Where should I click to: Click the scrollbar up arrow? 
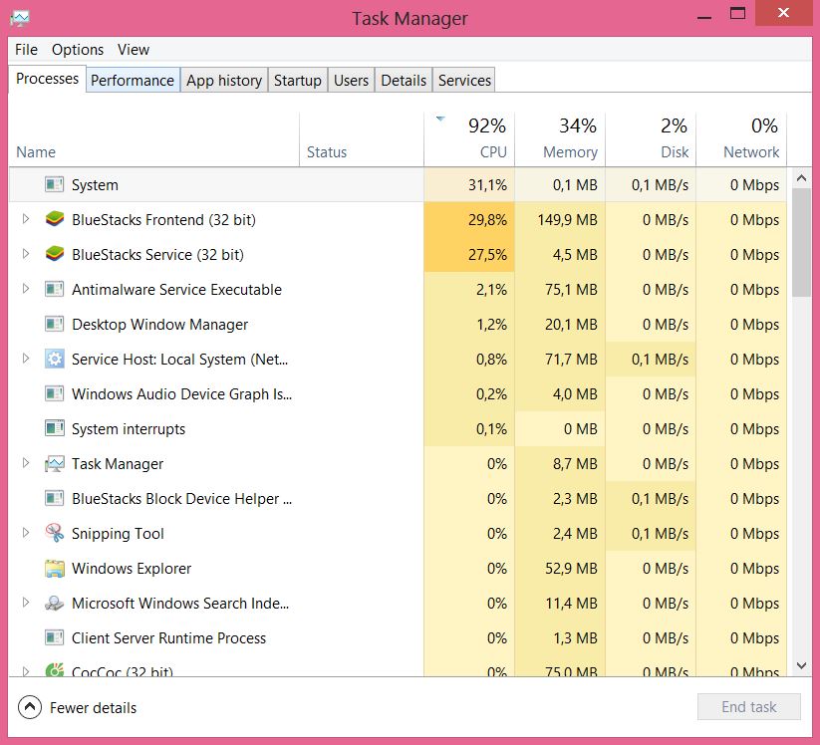click(801, 178)
